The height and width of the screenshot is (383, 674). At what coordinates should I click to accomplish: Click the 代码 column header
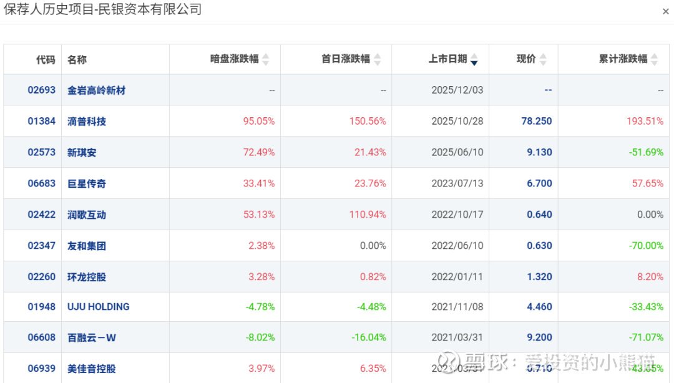pyautogui.click(x=46, y=59)
